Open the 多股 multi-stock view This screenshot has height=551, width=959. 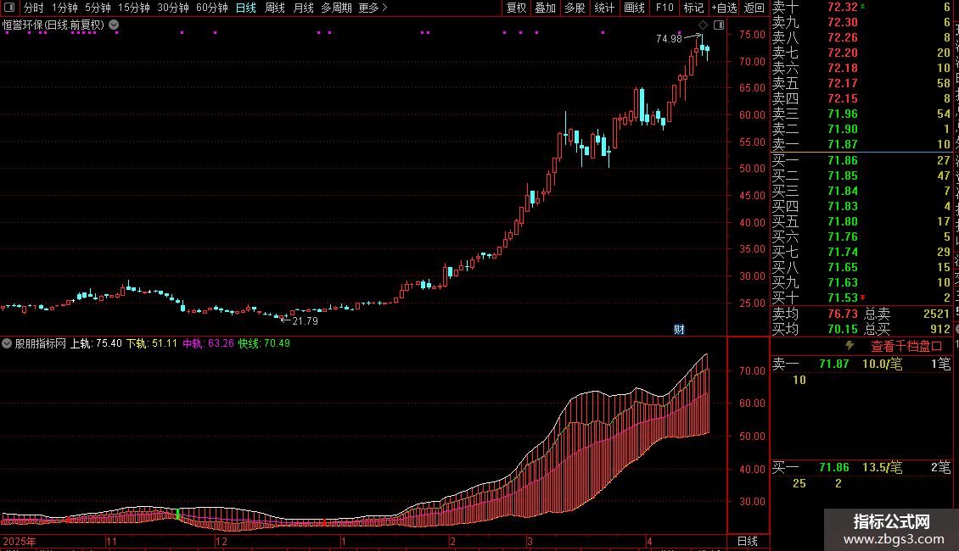[x=575, y=8]
